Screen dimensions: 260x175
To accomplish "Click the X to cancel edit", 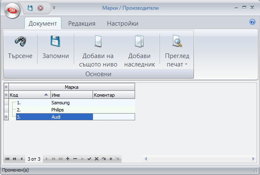I will 96,159.
